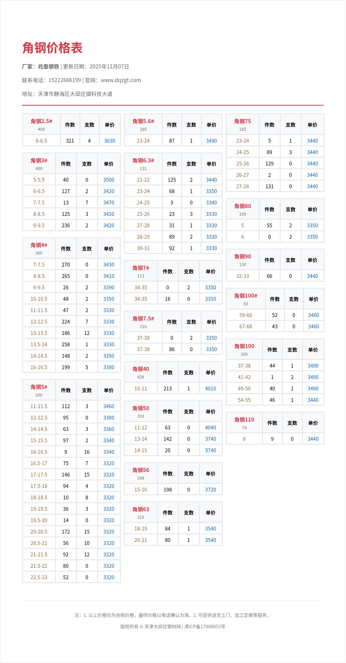Click the 角钢价格表 page title
346x663 pixels.
coord(52,48)
